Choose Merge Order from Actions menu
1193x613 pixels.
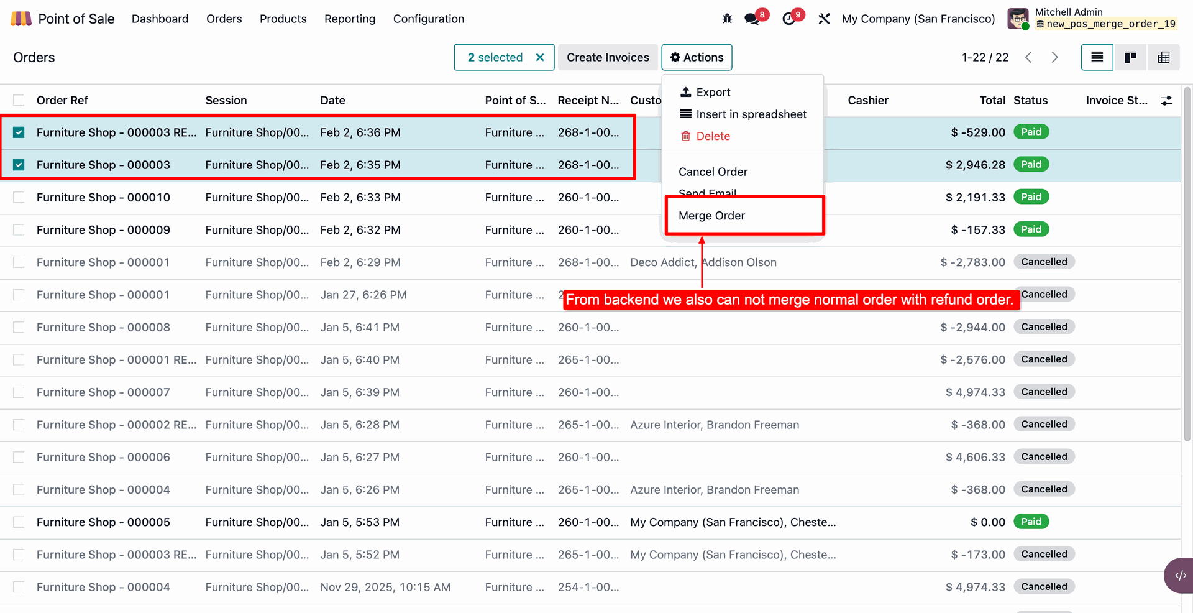point(711,216)
